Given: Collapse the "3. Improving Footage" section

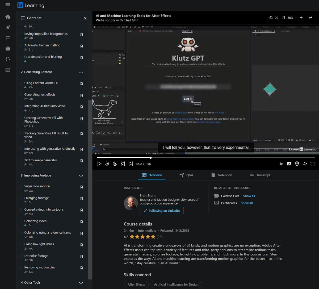Looking at the screenshot, I should [x=81, y=175].
